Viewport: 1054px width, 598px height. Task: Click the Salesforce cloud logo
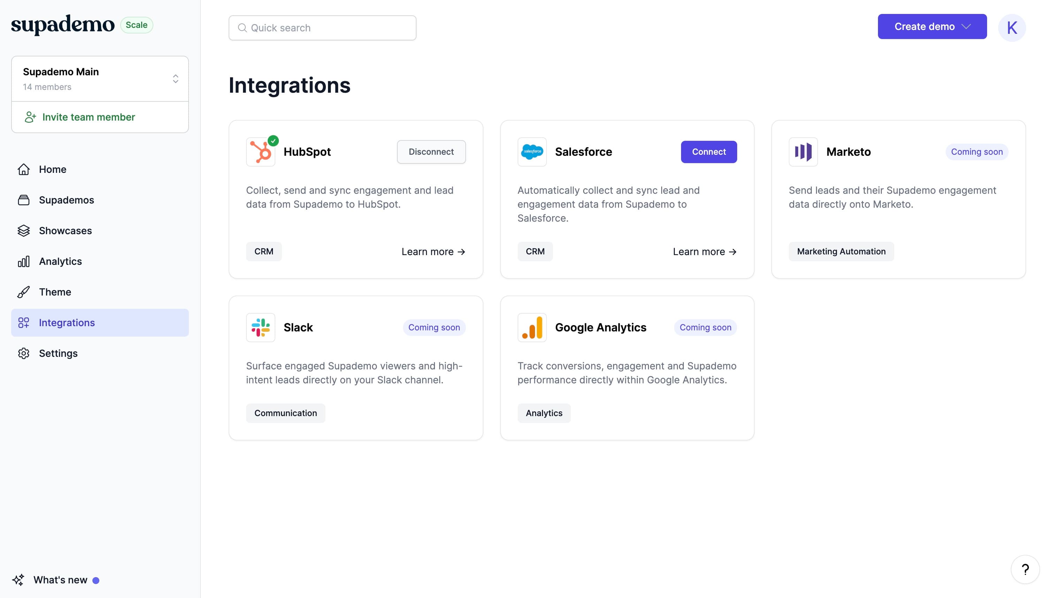click(532, 152)
